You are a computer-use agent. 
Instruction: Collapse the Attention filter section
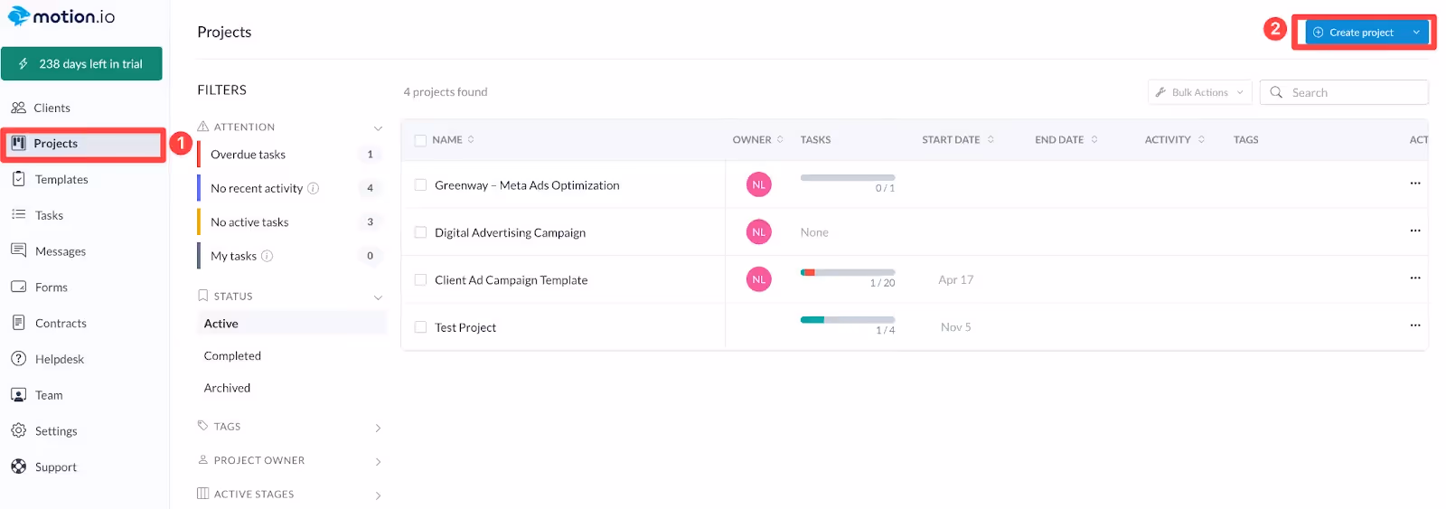click(378, 127)
